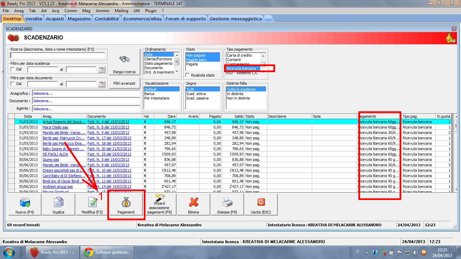The height and width of the screenshot is (259, 461).
Task: Create a new record with Nuovo (F4)
Action: [x=25, y=205]
